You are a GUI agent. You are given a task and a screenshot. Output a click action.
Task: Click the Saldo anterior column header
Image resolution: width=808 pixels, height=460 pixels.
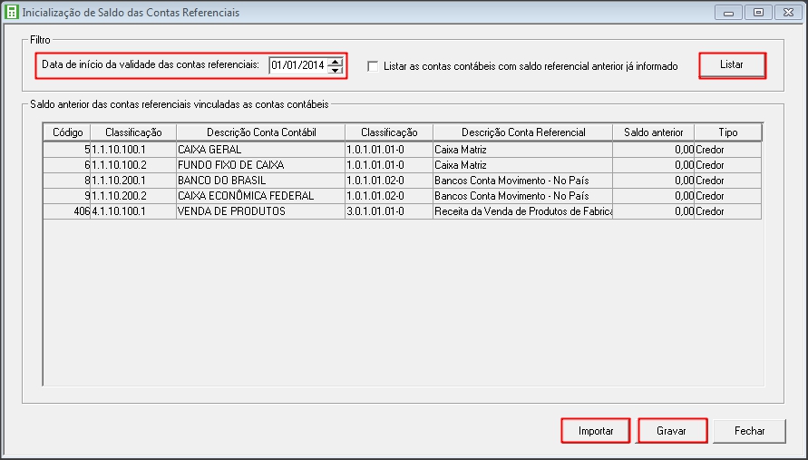point(654,132)
